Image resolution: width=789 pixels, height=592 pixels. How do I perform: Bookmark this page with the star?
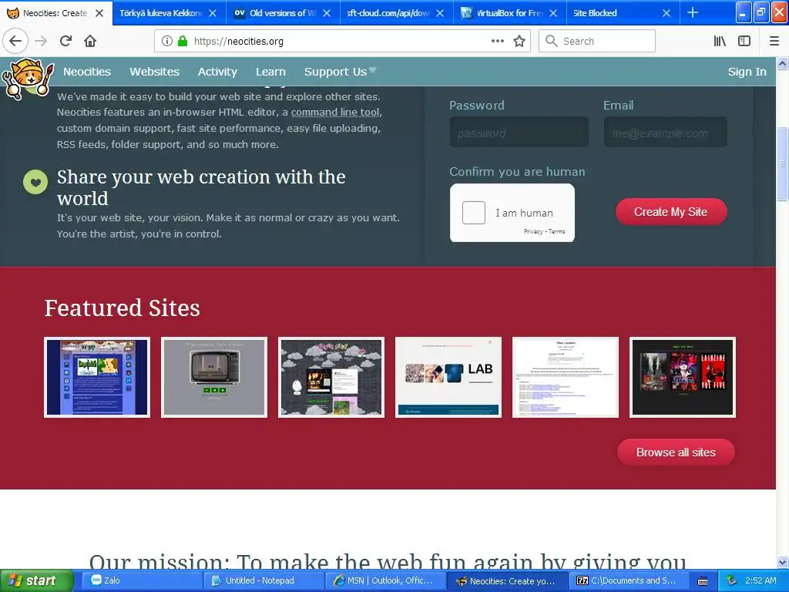click(519, 41)
